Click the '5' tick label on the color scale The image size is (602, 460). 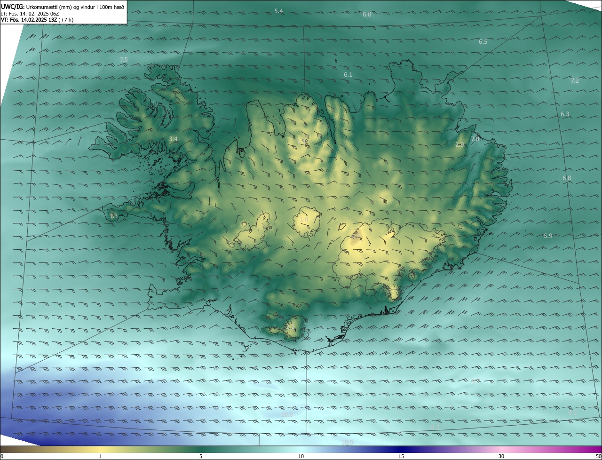coord(201,457)
